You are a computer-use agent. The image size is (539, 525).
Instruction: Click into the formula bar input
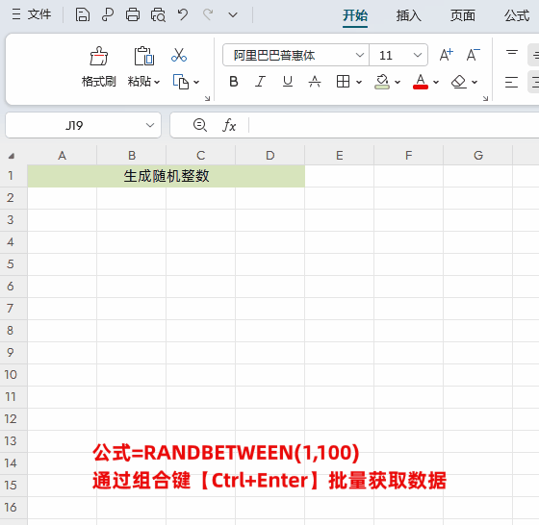(x=394, y=125)
